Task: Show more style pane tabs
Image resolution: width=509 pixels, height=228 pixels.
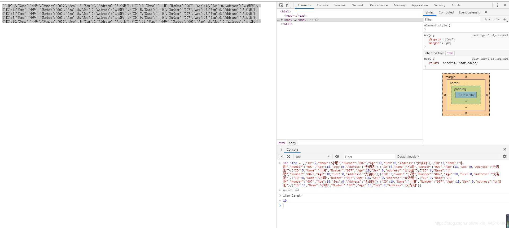Action: click(486, 12)
